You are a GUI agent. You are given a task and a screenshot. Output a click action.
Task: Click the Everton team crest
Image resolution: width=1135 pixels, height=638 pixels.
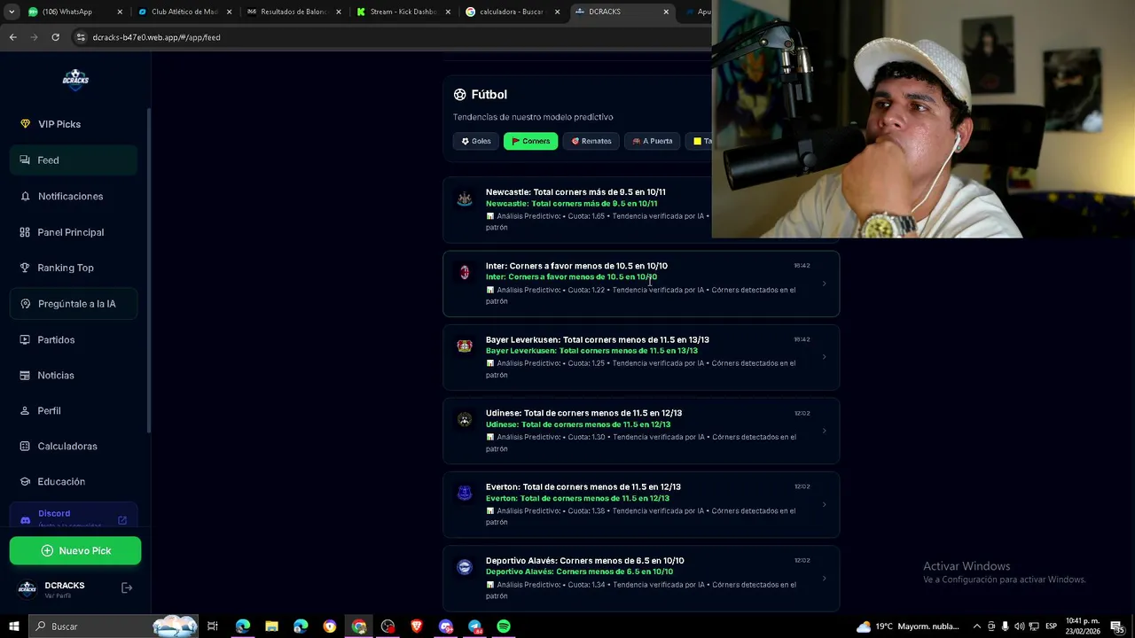[465, 494]
